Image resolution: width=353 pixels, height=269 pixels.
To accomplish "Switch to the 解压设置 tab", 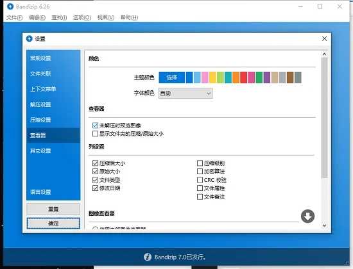I will point(53,104).
